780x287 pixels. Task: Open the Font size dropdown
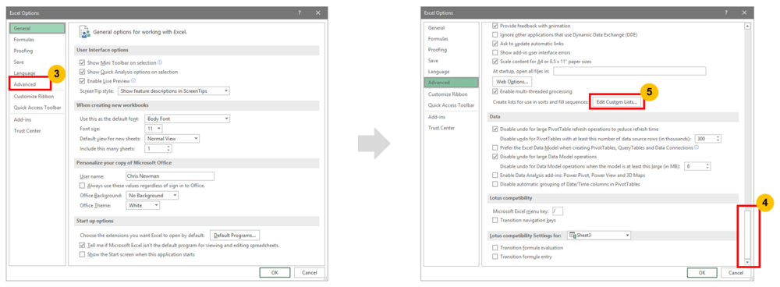click(153, 129)
